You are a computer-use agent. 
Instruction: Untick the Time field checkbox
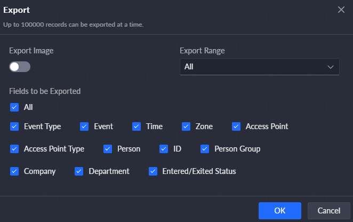pos(137,126)
